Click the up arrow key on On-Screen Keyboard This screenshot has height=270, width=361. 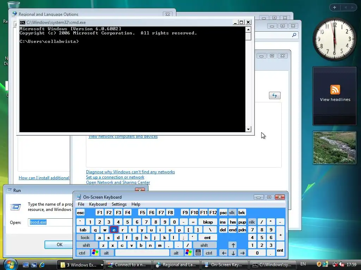click(233, 245)
